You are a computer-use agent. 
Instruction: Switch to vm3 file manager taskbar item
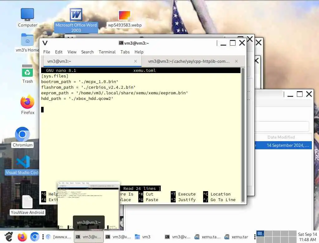click(148, 237)
